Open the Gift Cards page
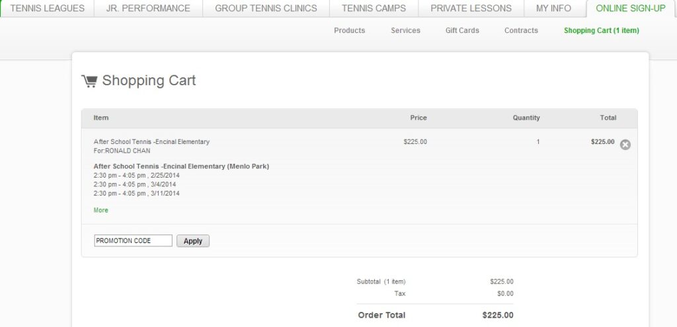 pos(462,30)
